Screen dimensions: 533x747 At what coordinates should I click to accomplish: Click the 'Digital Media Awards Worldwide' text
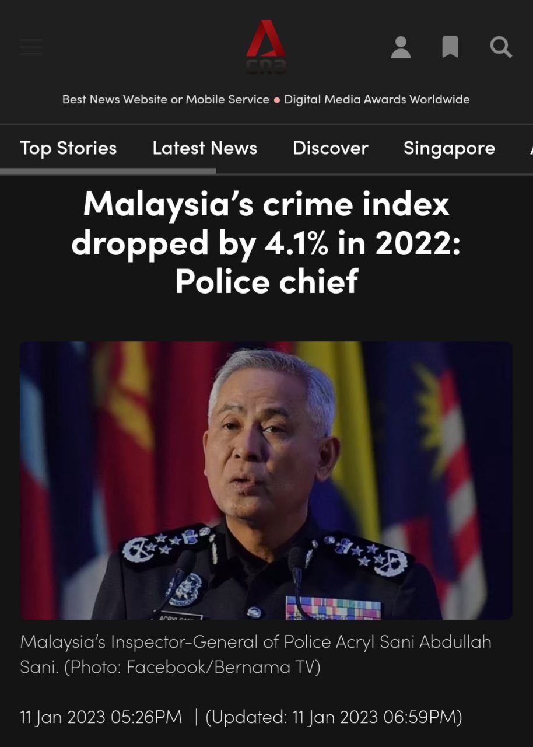377,99
